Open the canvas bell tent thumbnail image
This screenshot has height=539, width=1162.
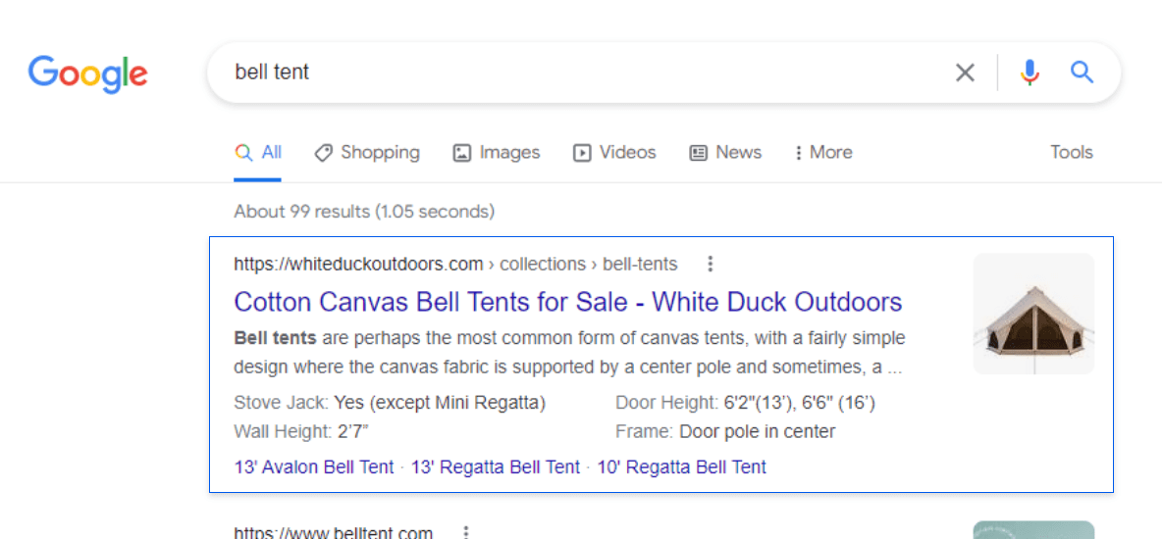tap(1033, 314)
